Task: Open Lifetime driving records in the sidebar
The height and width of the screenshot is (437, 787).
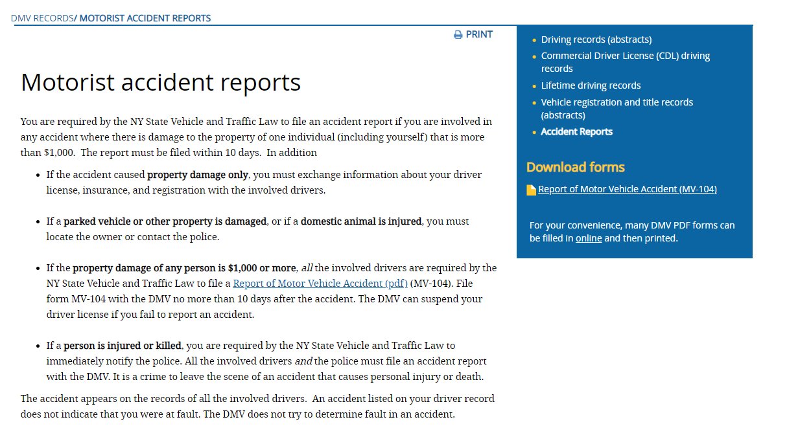Action: tap(591, 85)
